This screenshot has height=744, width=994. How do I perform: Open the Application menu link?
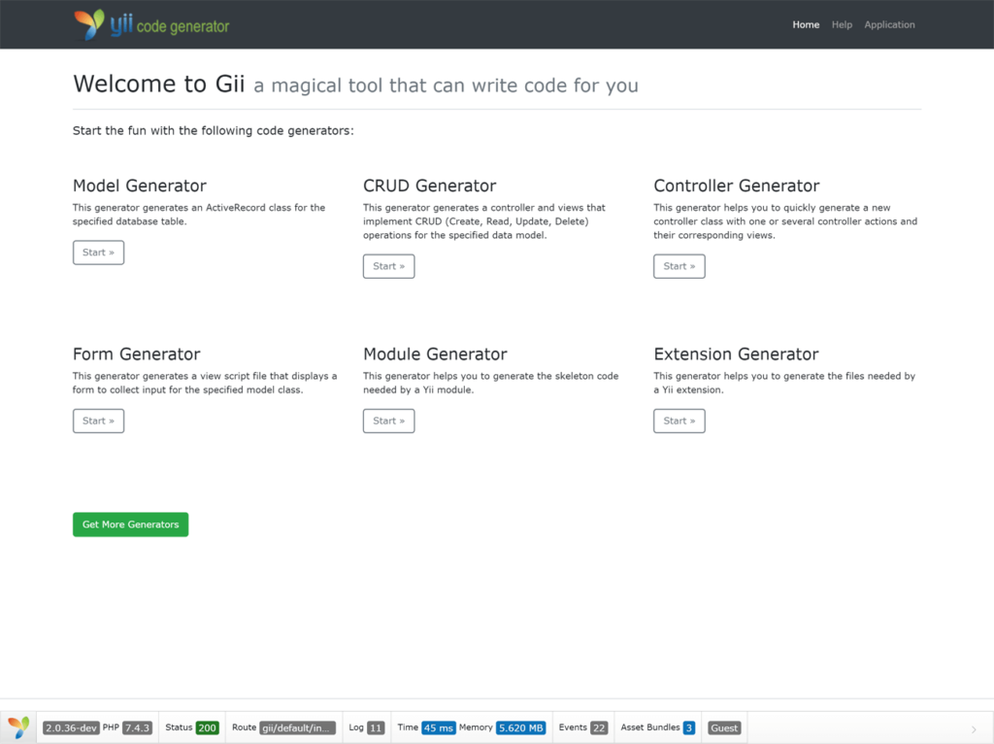[889, 24]
